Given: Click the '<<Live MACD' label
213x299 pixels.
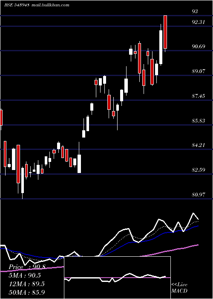Looking at the screenshot, I should click(x=179, y=287).
